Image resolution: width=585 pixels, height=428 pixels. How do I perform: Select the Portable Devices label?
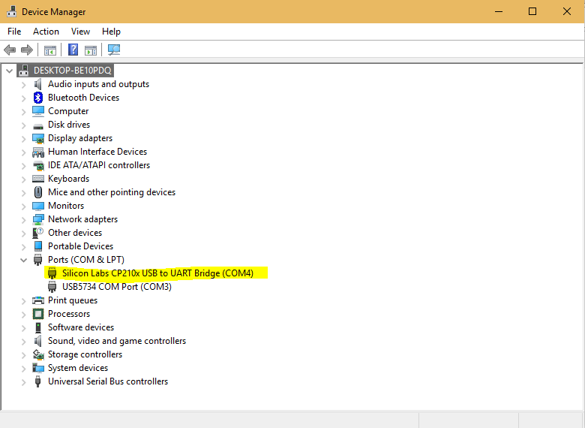(x=80, y=246)
